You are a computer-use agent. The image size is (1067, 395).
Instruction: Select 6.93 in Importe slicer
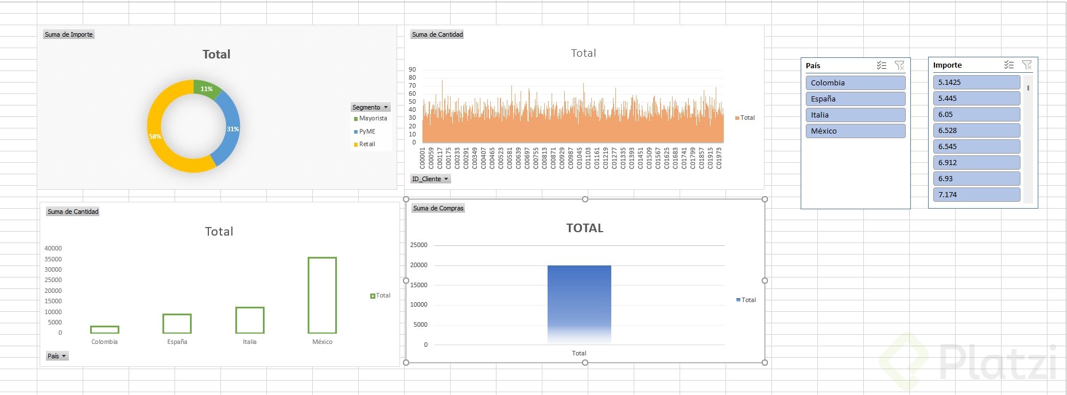pos(976,178)
